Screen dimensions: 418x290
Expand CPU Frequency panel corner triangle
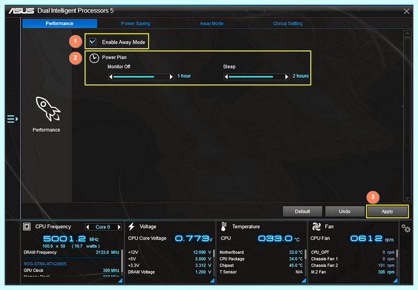[x=121, y=280]
